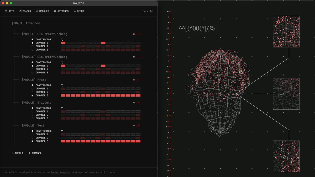This screenshot has height=177, width=315.
Task: Toggle the CONSTRUCTOR radio of GridDots
Action: tap(32, 108)
